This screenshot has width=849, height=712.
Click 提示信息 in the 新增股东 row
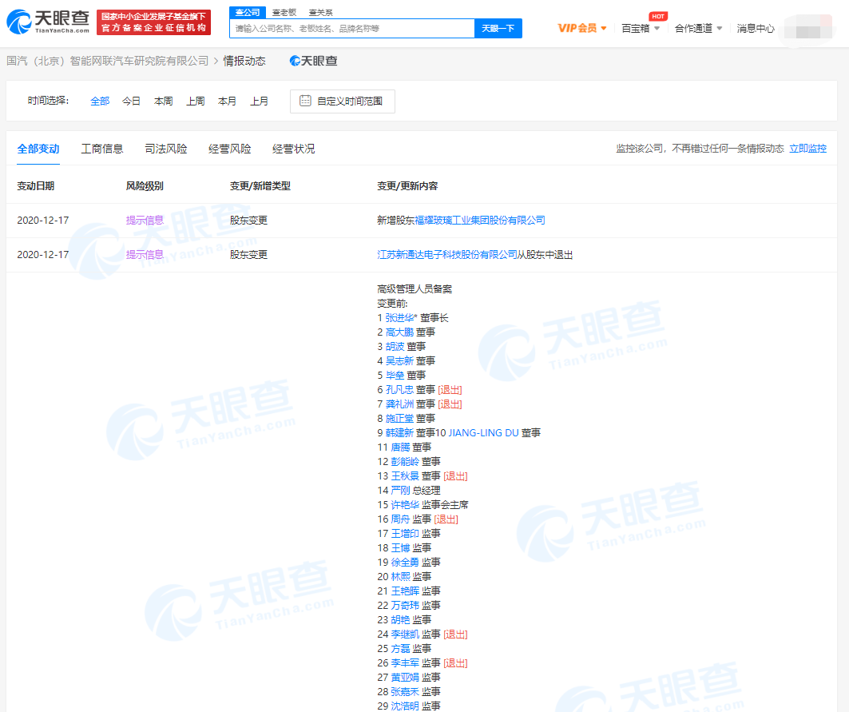tap(145, 220)
